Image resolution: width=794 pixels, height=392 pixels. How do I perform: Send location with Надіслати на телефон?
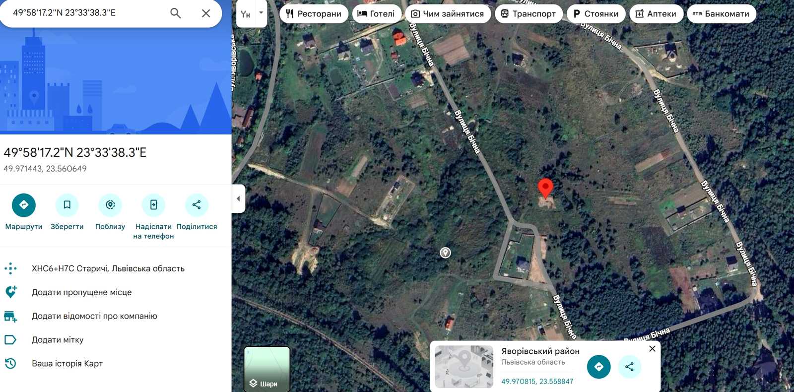153,205
